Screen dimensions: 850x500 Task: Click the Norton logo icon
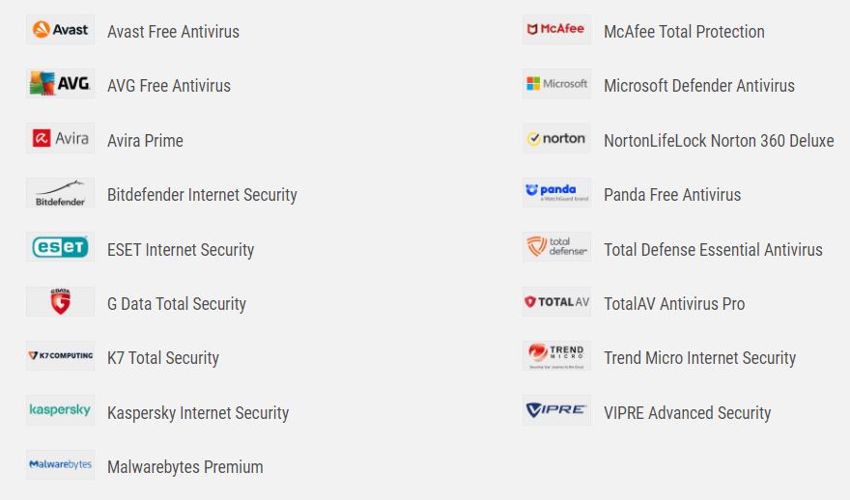coord(556,139)
